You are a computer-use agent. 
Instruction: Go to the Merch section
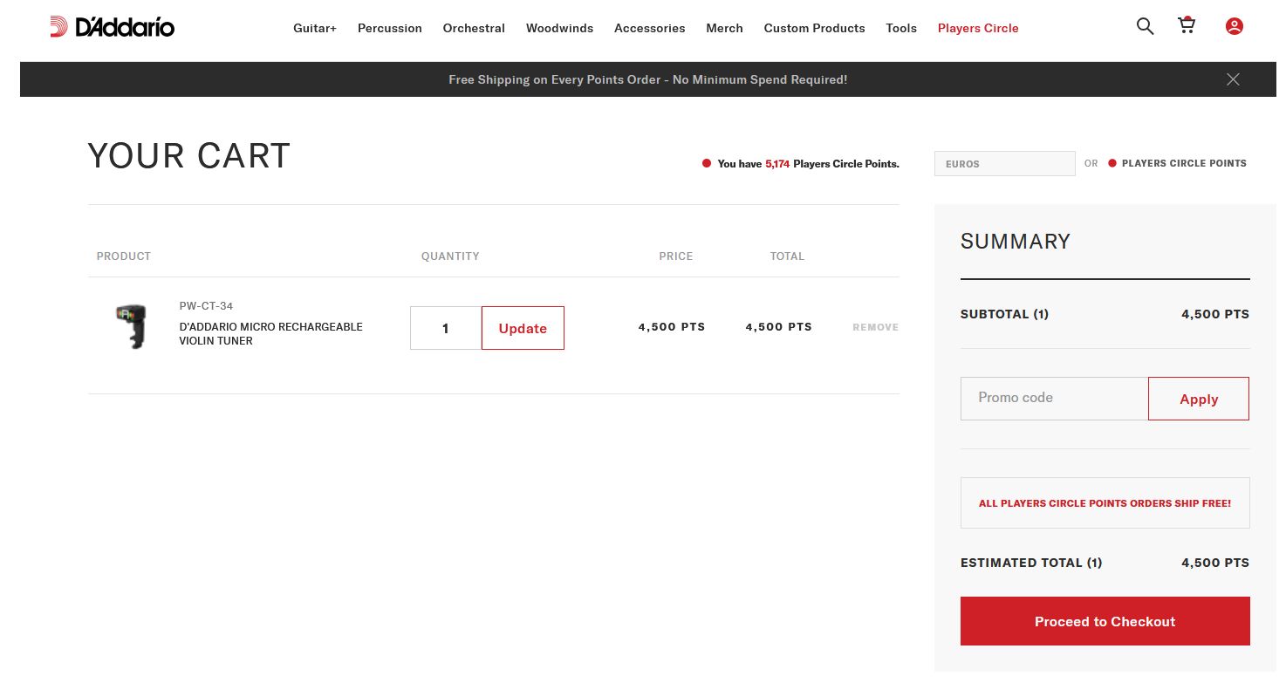click(724, 28)
